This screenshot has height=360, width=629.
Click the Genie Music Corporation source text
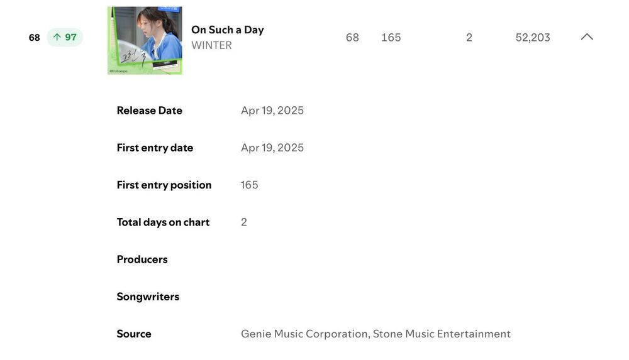pyautogui.click(x=305, y=334)
